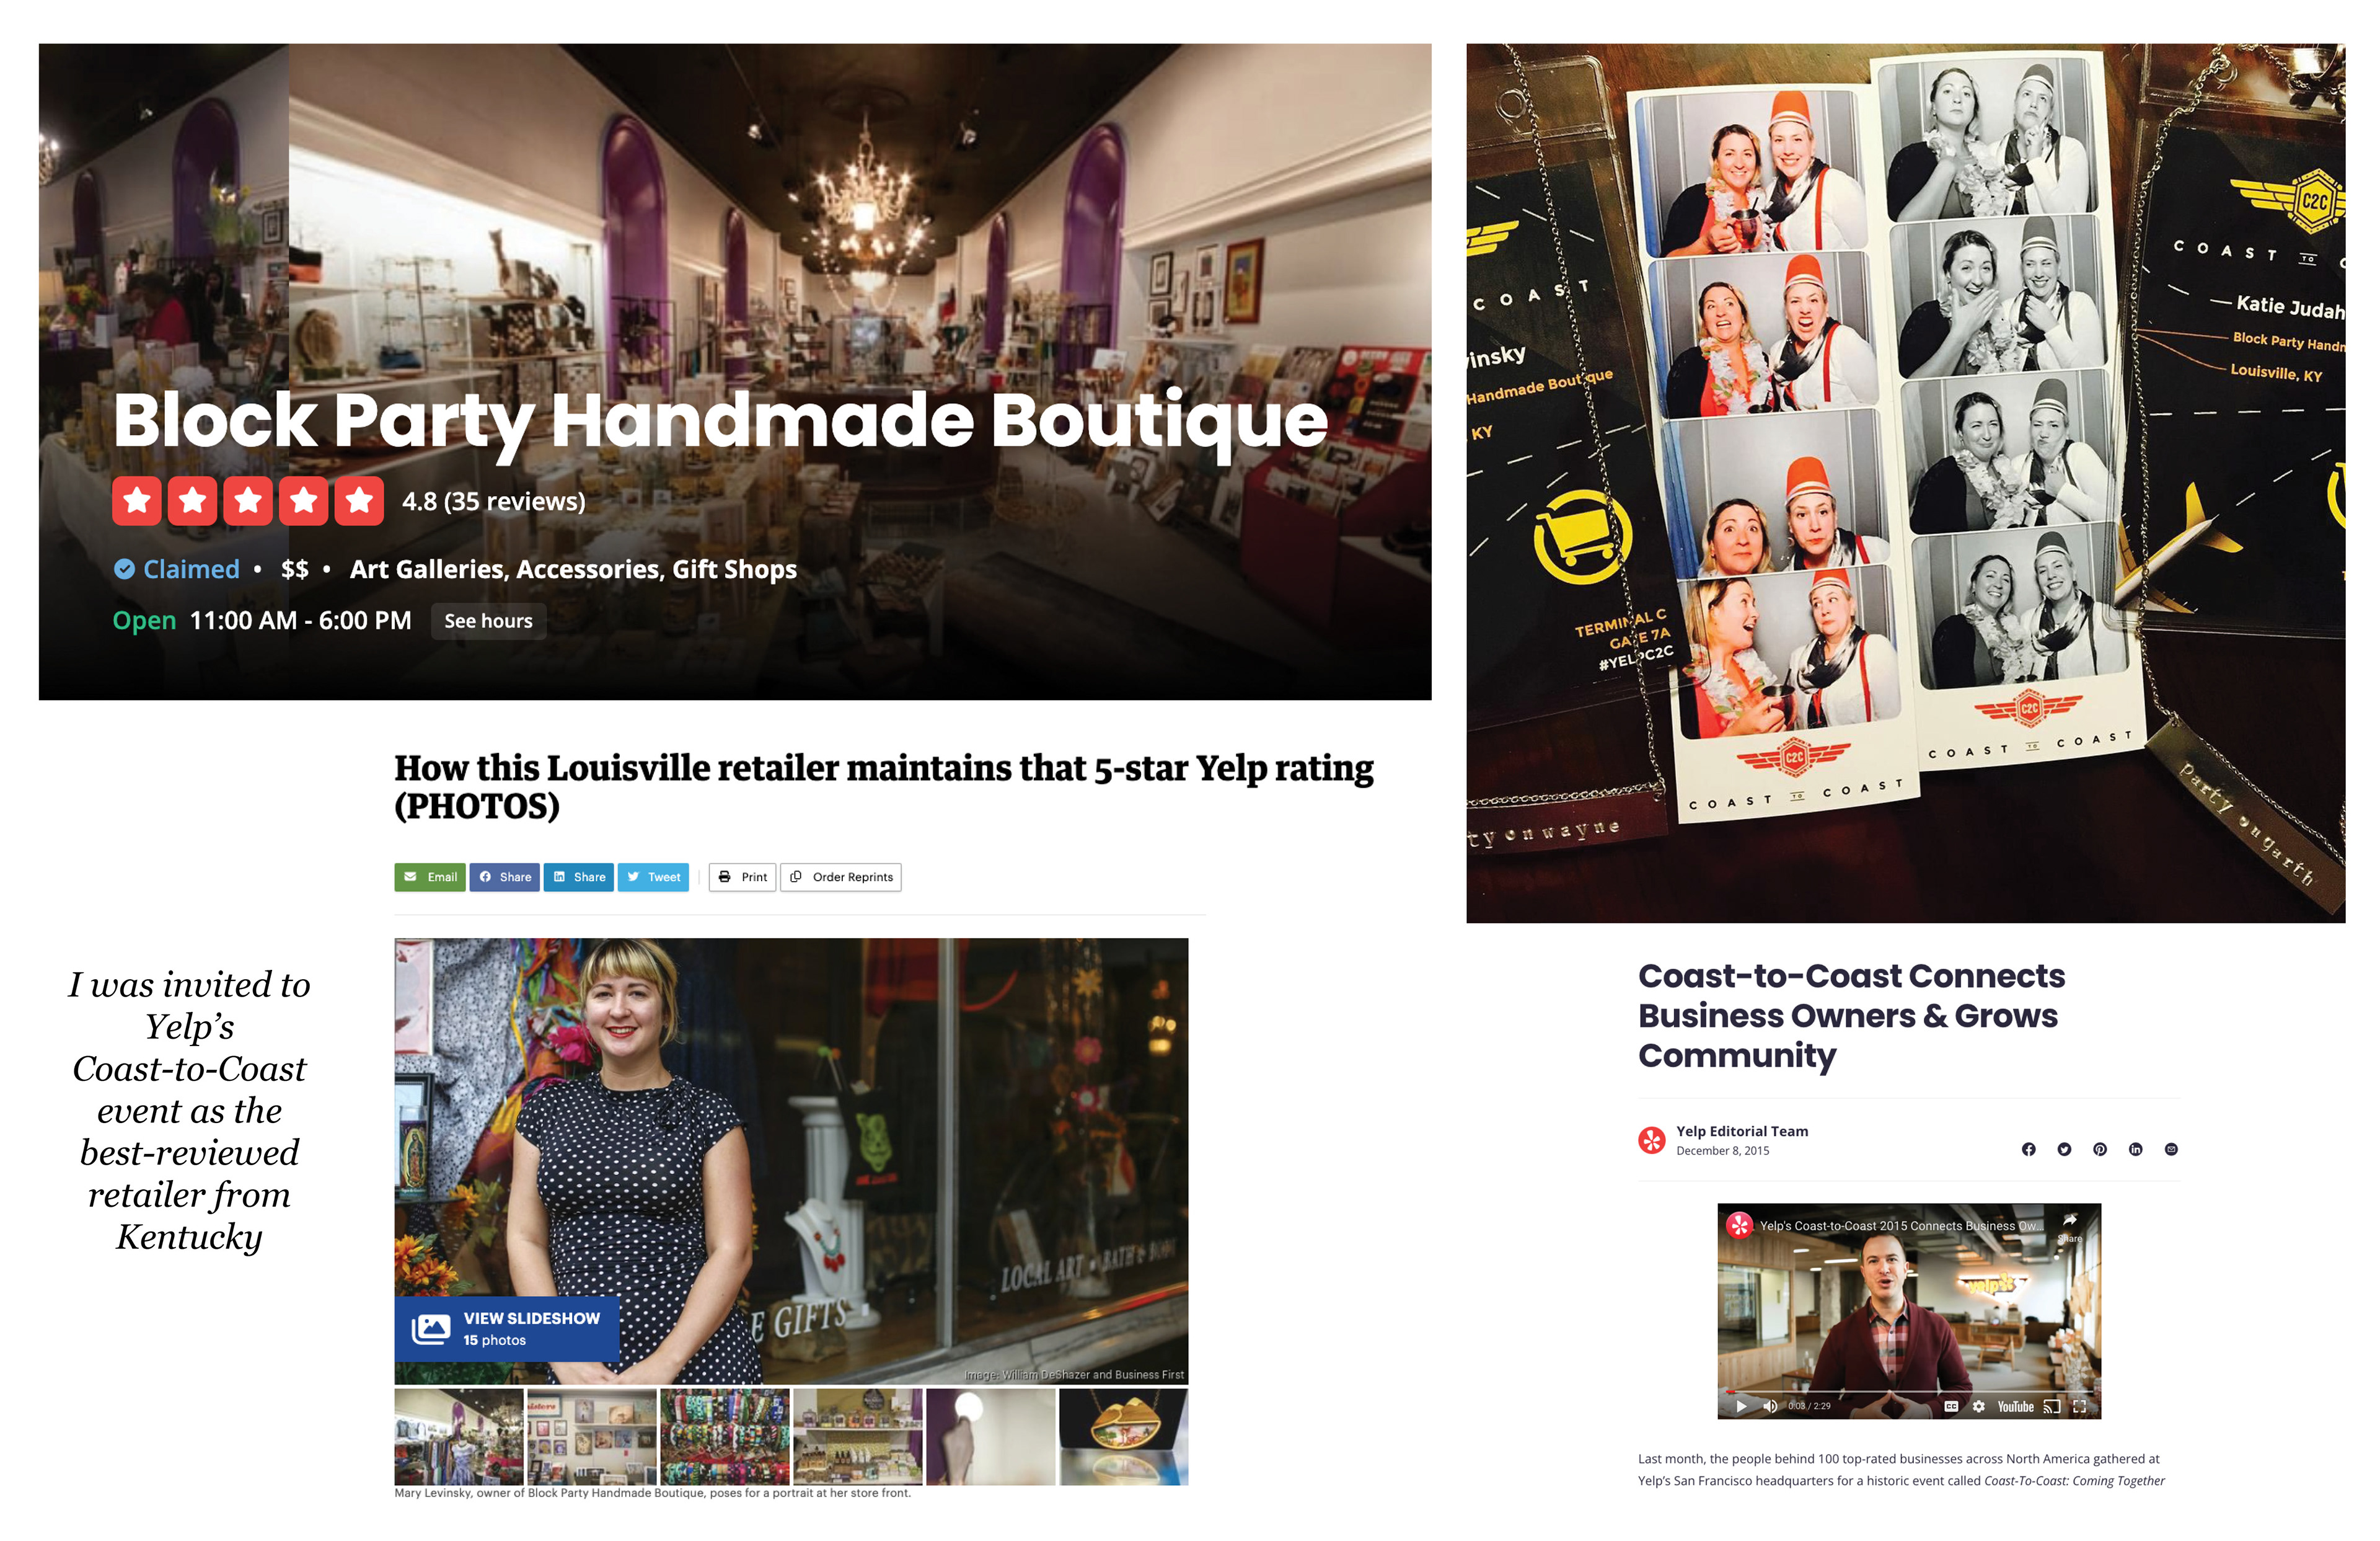Viewport: 2380px width, 1541px height.
Task: Open the gold necklace slideshow thumbnail
Action: point(1124,1436)
